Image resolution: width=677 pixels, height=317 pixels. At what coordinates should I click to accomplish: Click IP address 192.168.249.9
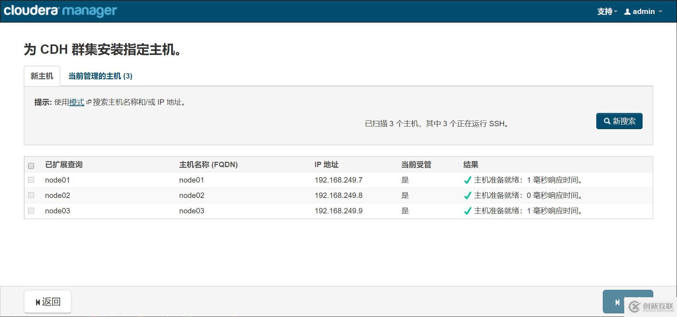(339, 211)
